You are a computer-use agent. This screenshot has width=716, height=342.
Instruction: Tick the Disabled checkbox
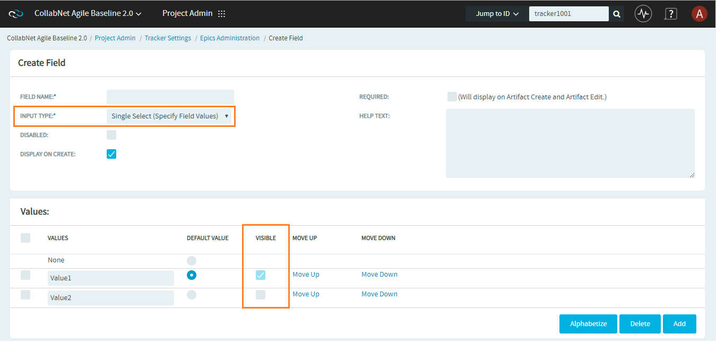pyautogui.click(x=111, y=135)
